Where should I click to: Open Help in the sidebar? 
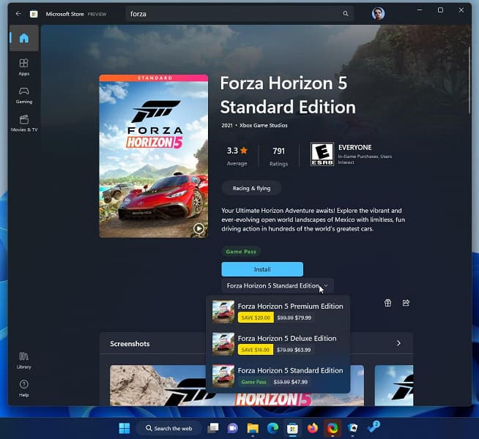(24, 389)
